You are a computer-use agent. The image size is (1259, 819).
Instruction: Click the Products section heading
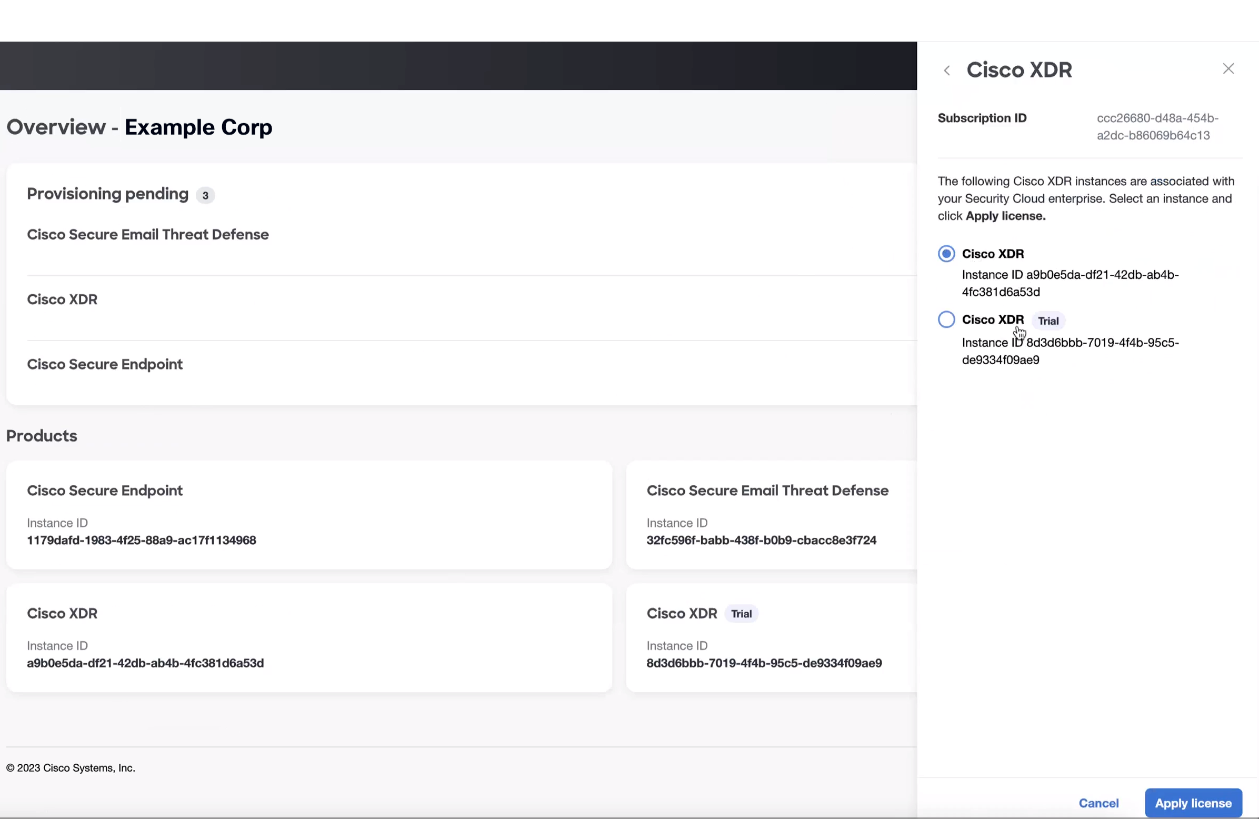tap(41, 435)
